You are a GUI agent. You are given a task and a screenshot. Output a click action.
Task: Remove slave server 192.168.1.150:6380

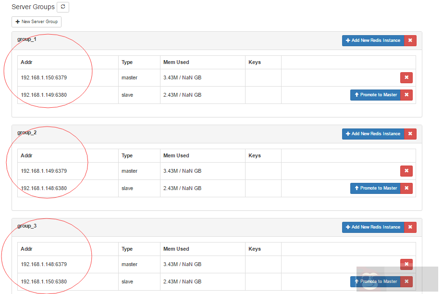click(x=406, y=281)
